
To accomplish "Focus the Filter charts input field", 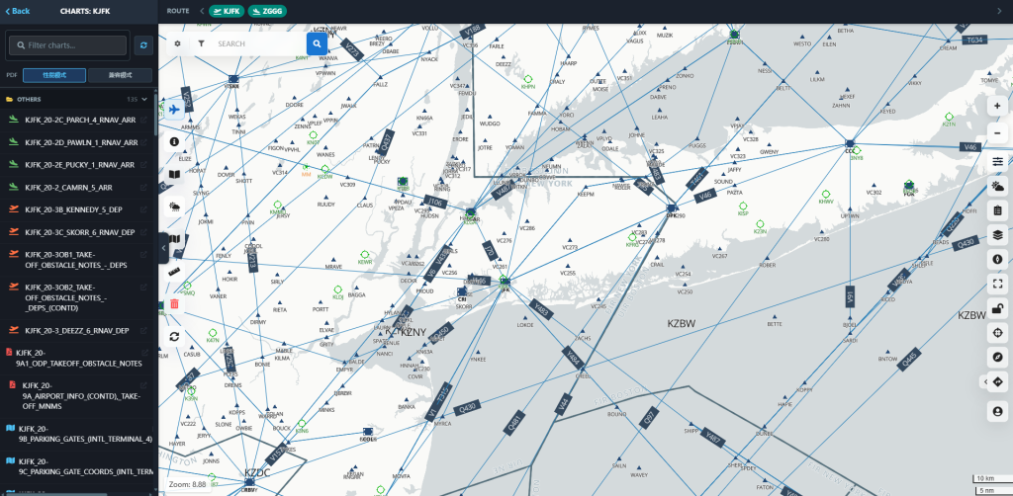I will pyautogui.click(x=68, y=45).
